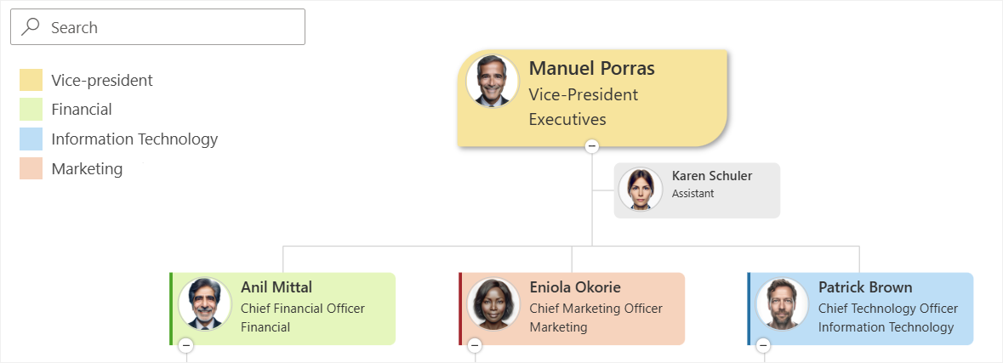Click the search magnifier icon
The width and height of the screenshot is (1003, 363).
31,27
